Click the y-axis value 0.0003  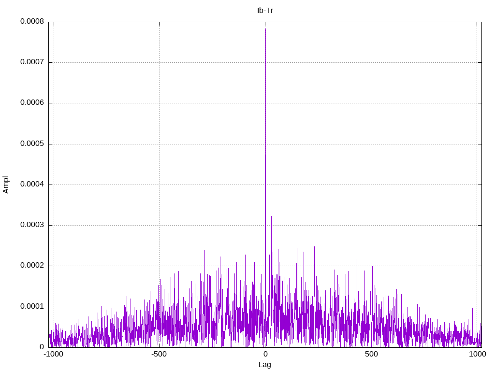(x=32, y=225)
